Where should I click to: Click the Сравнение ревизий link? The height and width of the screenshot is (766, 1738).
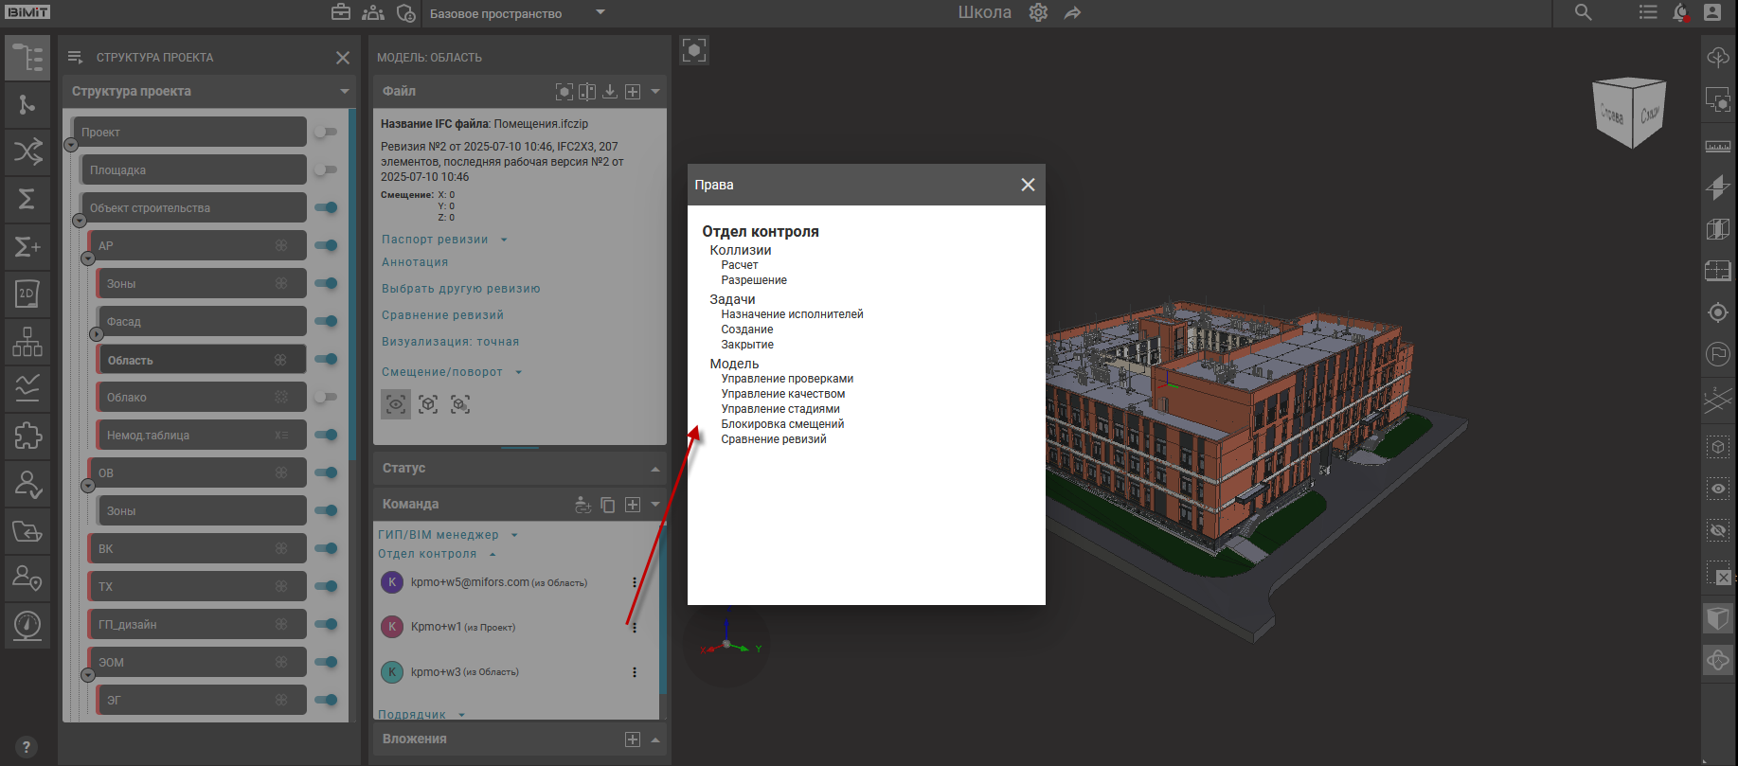pyautogui.click(x=442, y=315)
